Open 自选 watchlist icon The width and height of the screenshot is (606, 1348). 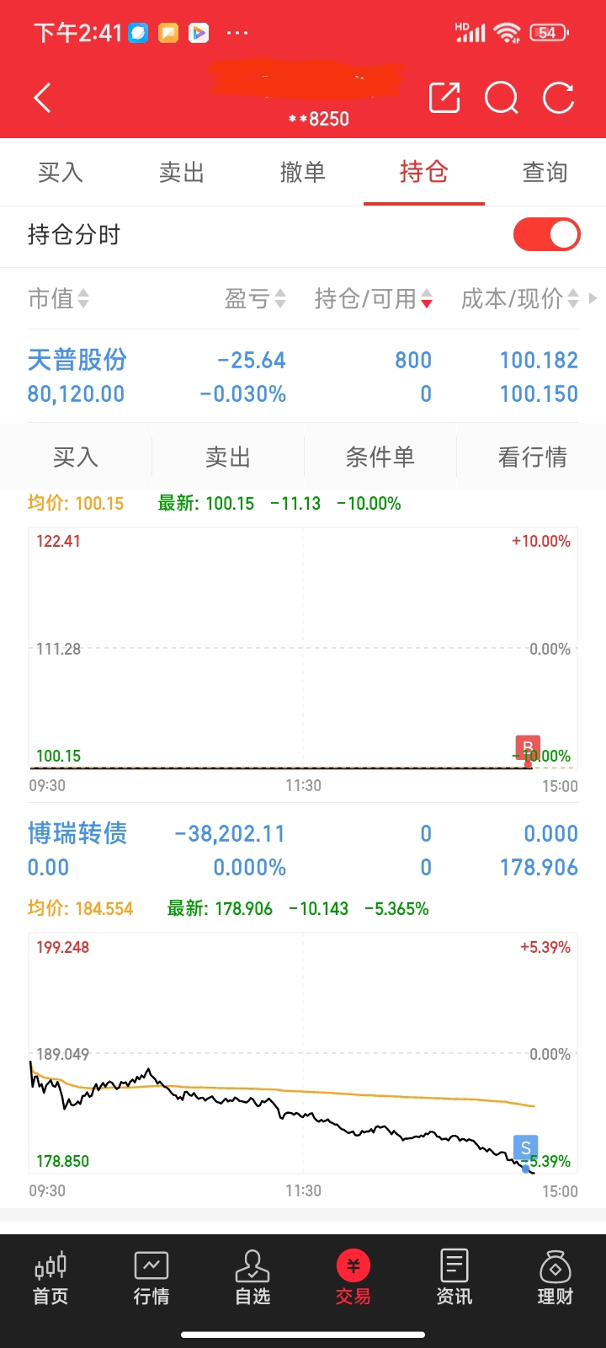click(252, 1277)
